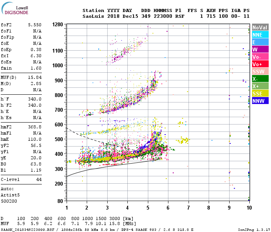Click the C-level value 44
This screenshot has height=232, width=271.
39,179
